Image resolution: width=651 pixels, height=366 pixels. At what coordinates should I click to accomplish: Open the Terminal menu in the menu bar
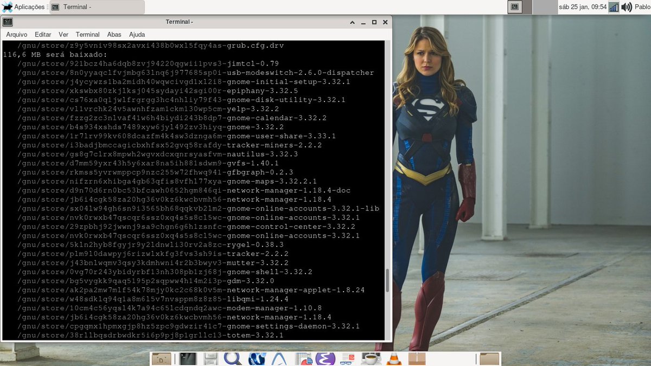pyautogui.click(x=87, y=35)
